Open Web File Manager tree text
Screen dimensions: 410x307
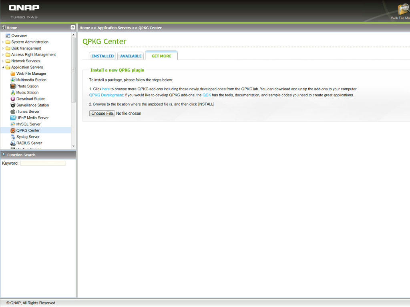pos(31,74)
